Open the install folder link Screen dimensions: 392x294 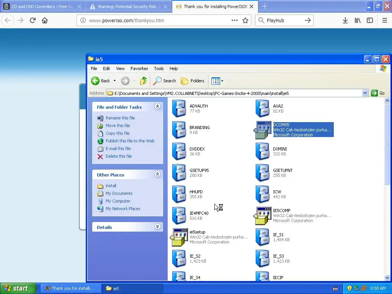[x=111, y=186]
